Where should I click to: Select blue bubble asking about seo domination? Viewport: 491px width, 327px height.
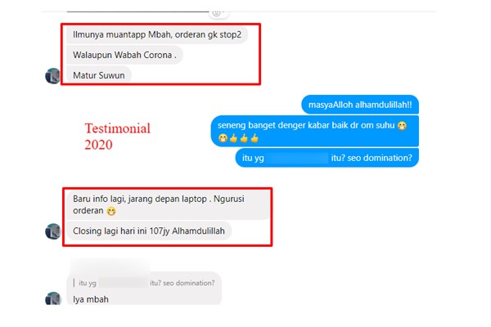327,158
